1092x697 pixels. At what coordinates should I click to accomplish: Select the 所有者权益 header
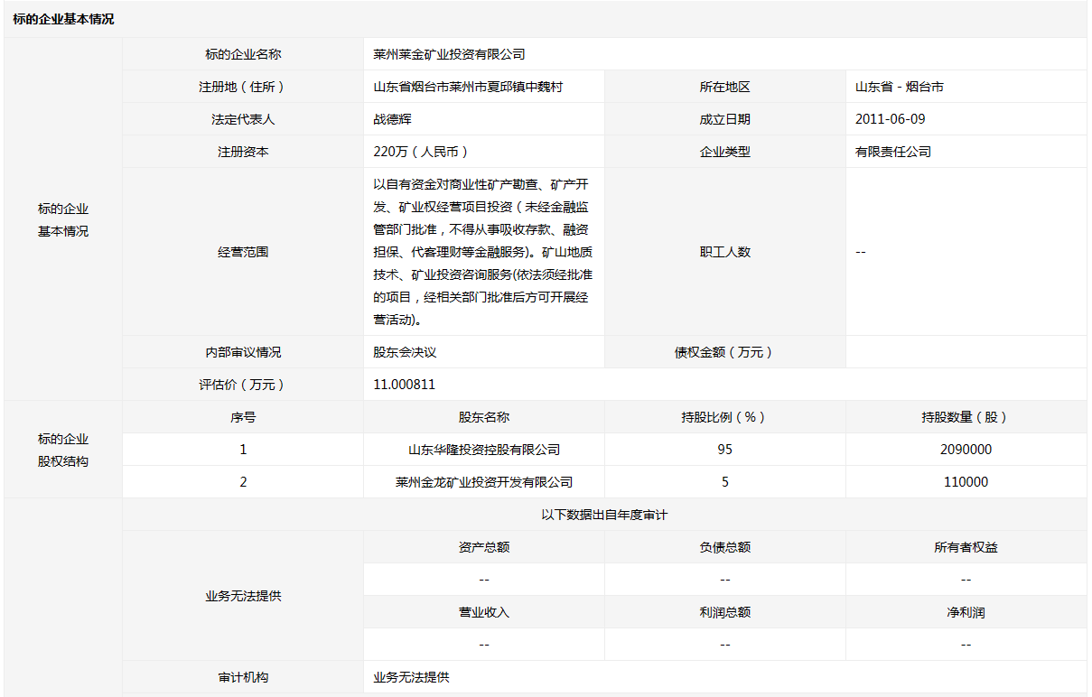click(x=966, y=547)
